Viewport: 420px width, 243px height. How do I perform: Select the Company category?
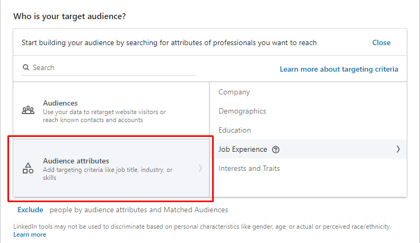[x=234, y=92]
